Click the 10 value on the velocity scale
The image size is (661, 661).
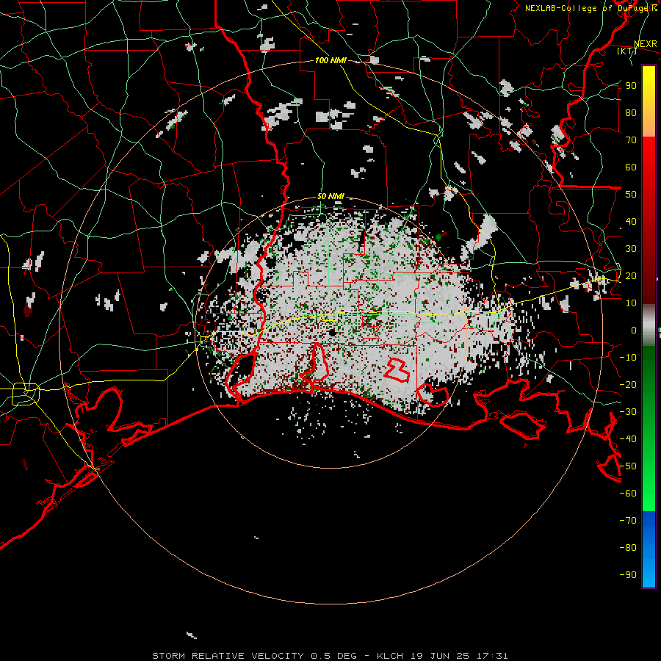click(631, 303)
